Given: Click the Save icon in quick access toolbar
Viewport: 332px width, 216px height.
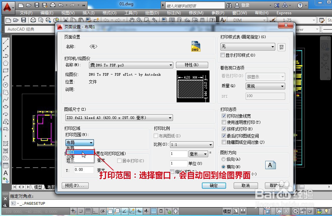Looking at the screenshot, I should 37,5.
